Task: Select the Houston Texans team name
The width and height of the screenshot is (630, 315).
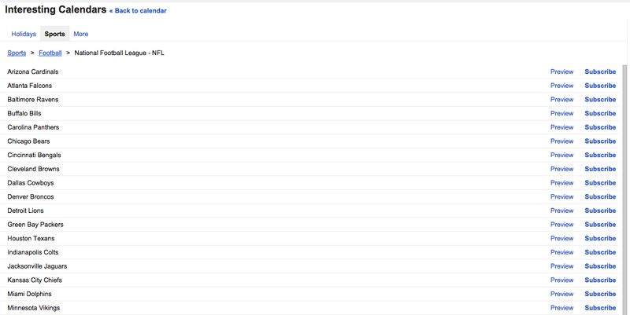Action: (x=31, y=239)
